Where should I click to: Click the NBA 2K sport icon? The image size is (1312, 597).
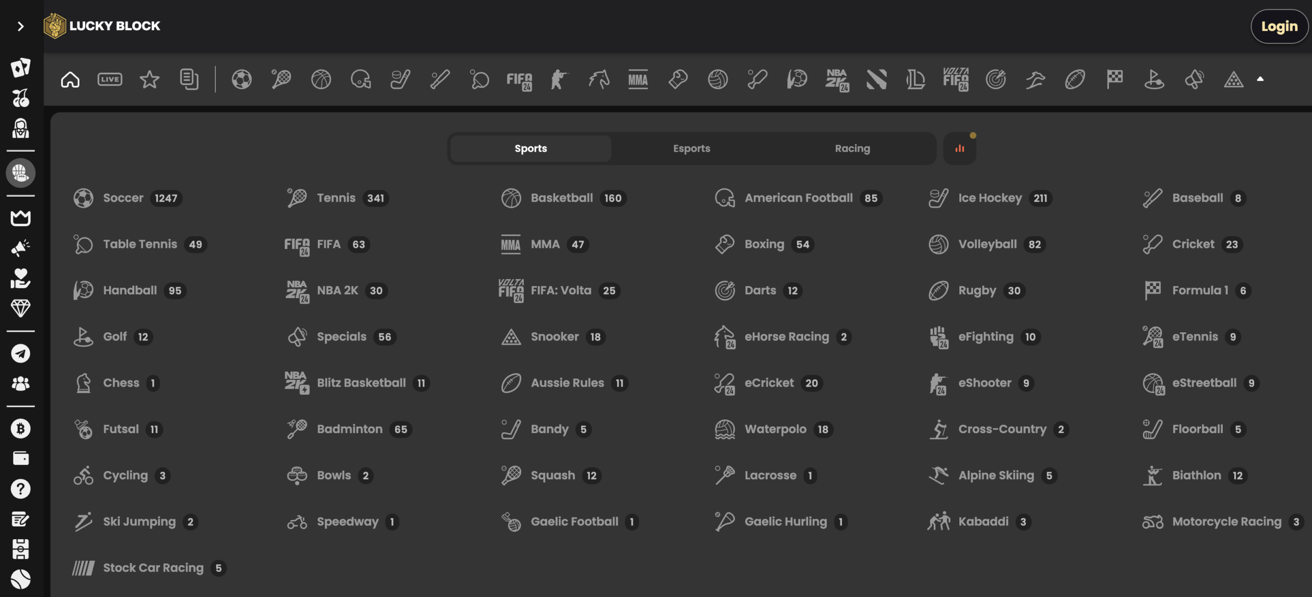[x=295, y=290]
